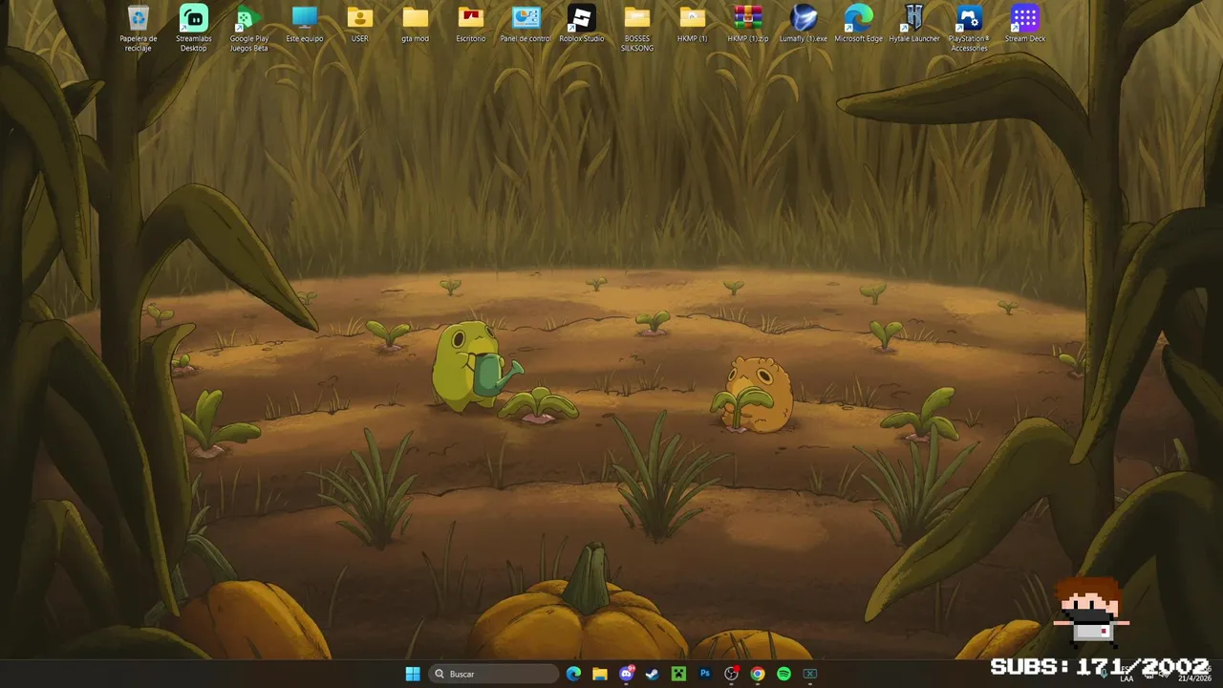The width and height of the screenshot is (1223, 688).
Task: Open Photoshop from the taskbar
Action: [705, 674]
